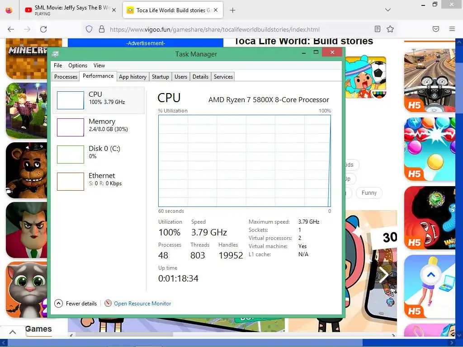This screenshot has width=463, height=347.
Task: Switch to the Services tab
Action: coord(223,77)
